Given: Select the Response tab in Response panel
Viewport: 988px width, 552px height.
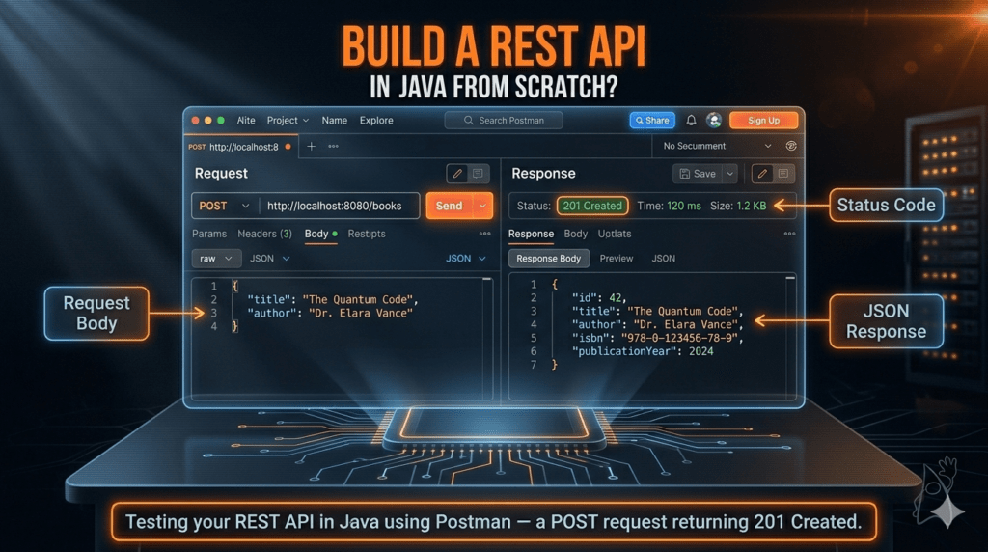Looking at the screenshot, I should [532, 234].
